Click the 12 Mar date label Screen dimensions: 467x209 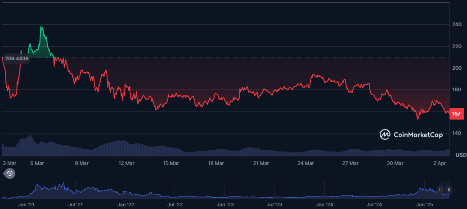tap(126, 163)
